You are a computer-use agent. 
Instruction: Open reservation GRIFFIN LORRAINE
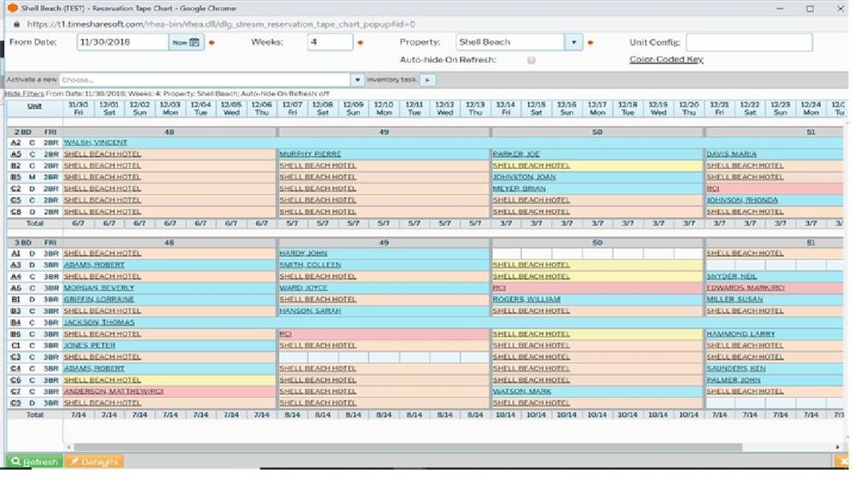[x=98, y=299]
